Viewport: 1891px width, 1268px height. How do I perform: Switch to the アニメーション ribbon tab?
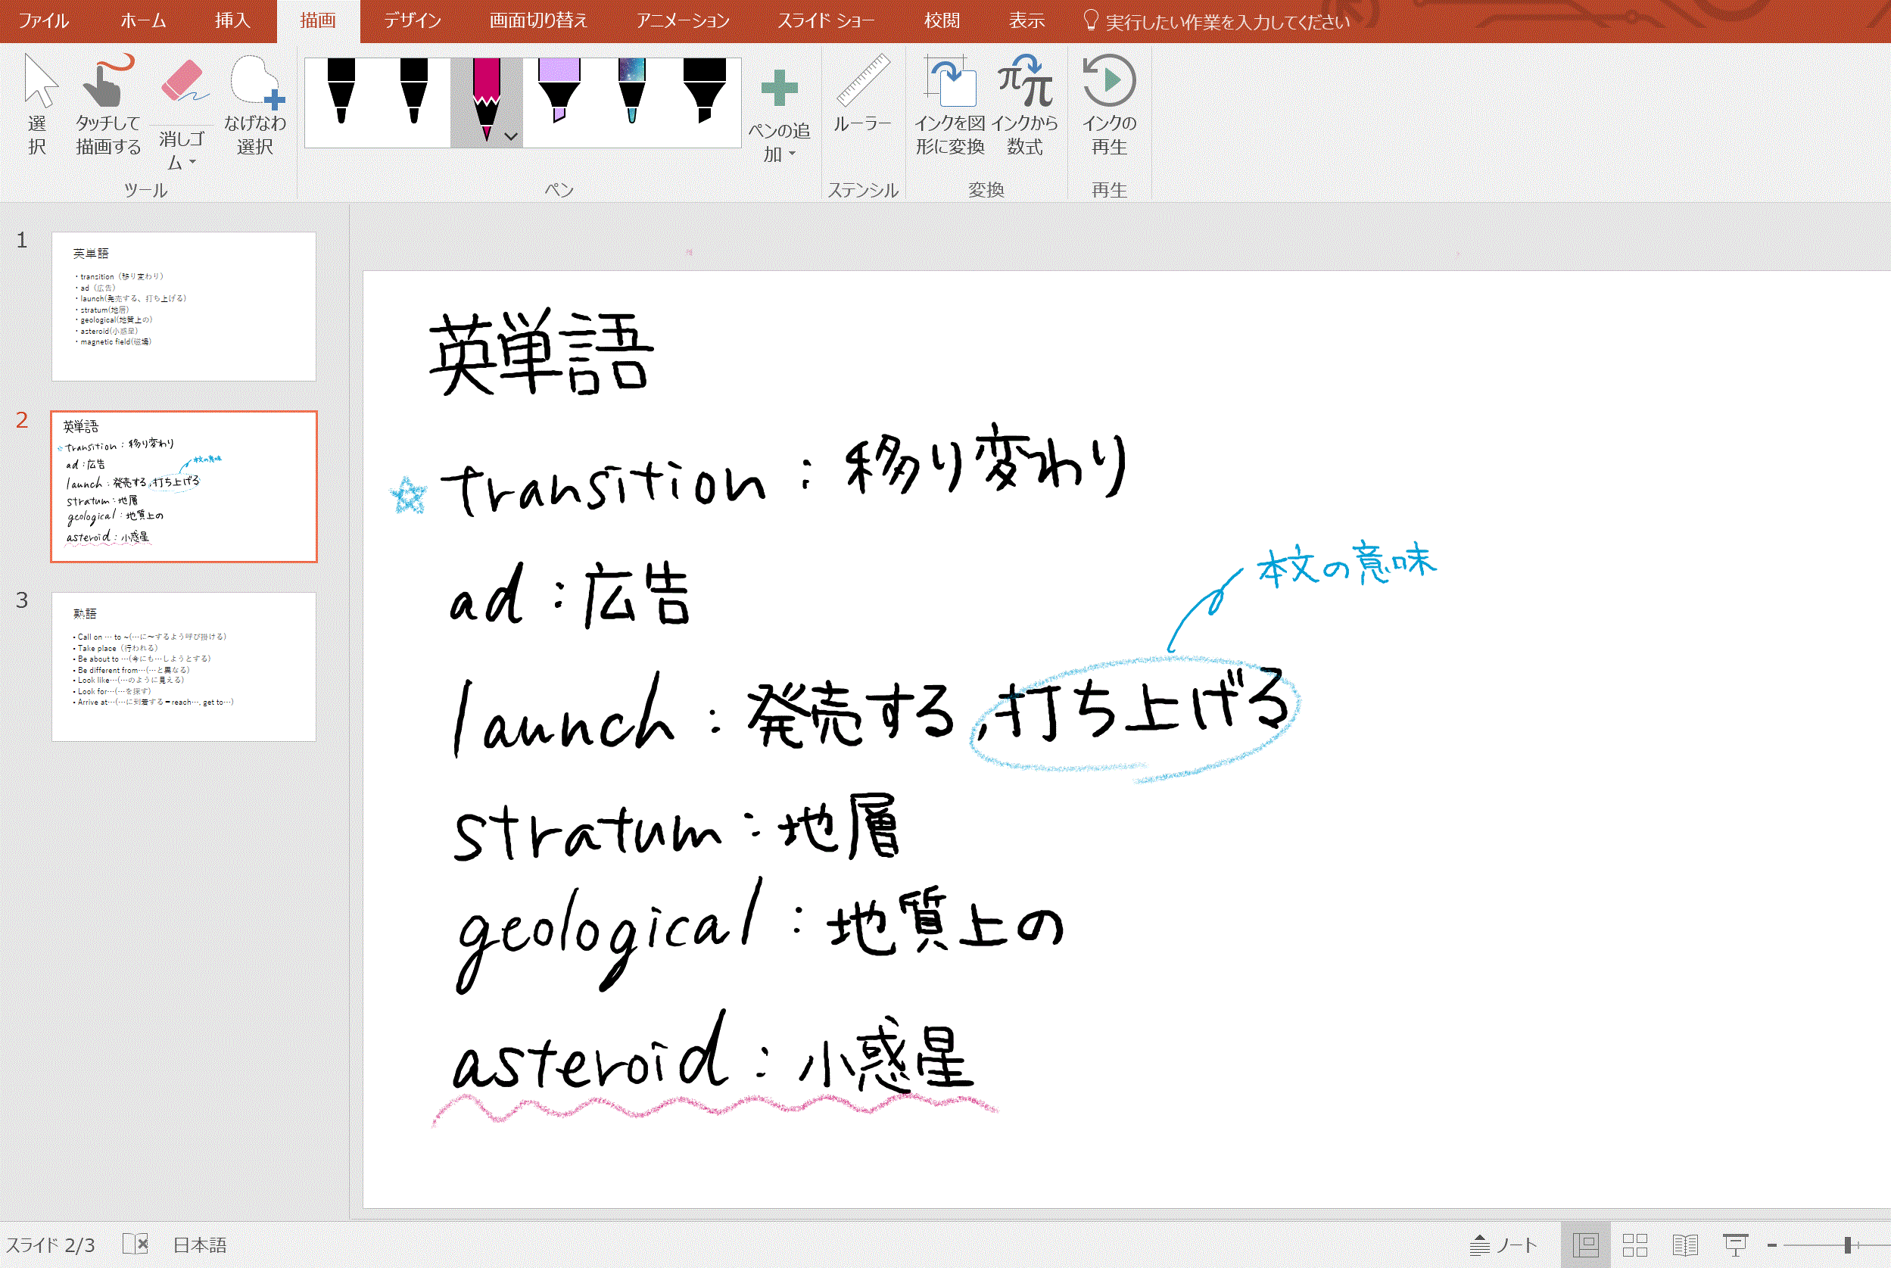pos(683,21)
